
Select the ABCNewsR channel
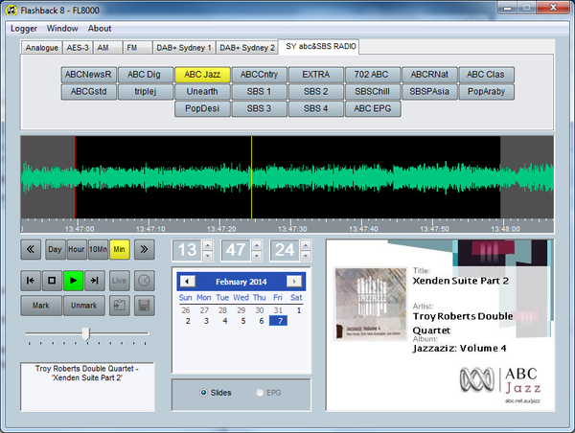pos(89,75)
